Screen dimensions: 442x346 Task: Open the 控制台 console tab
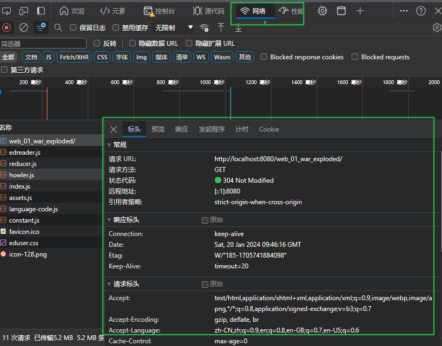tap(159, 11)
